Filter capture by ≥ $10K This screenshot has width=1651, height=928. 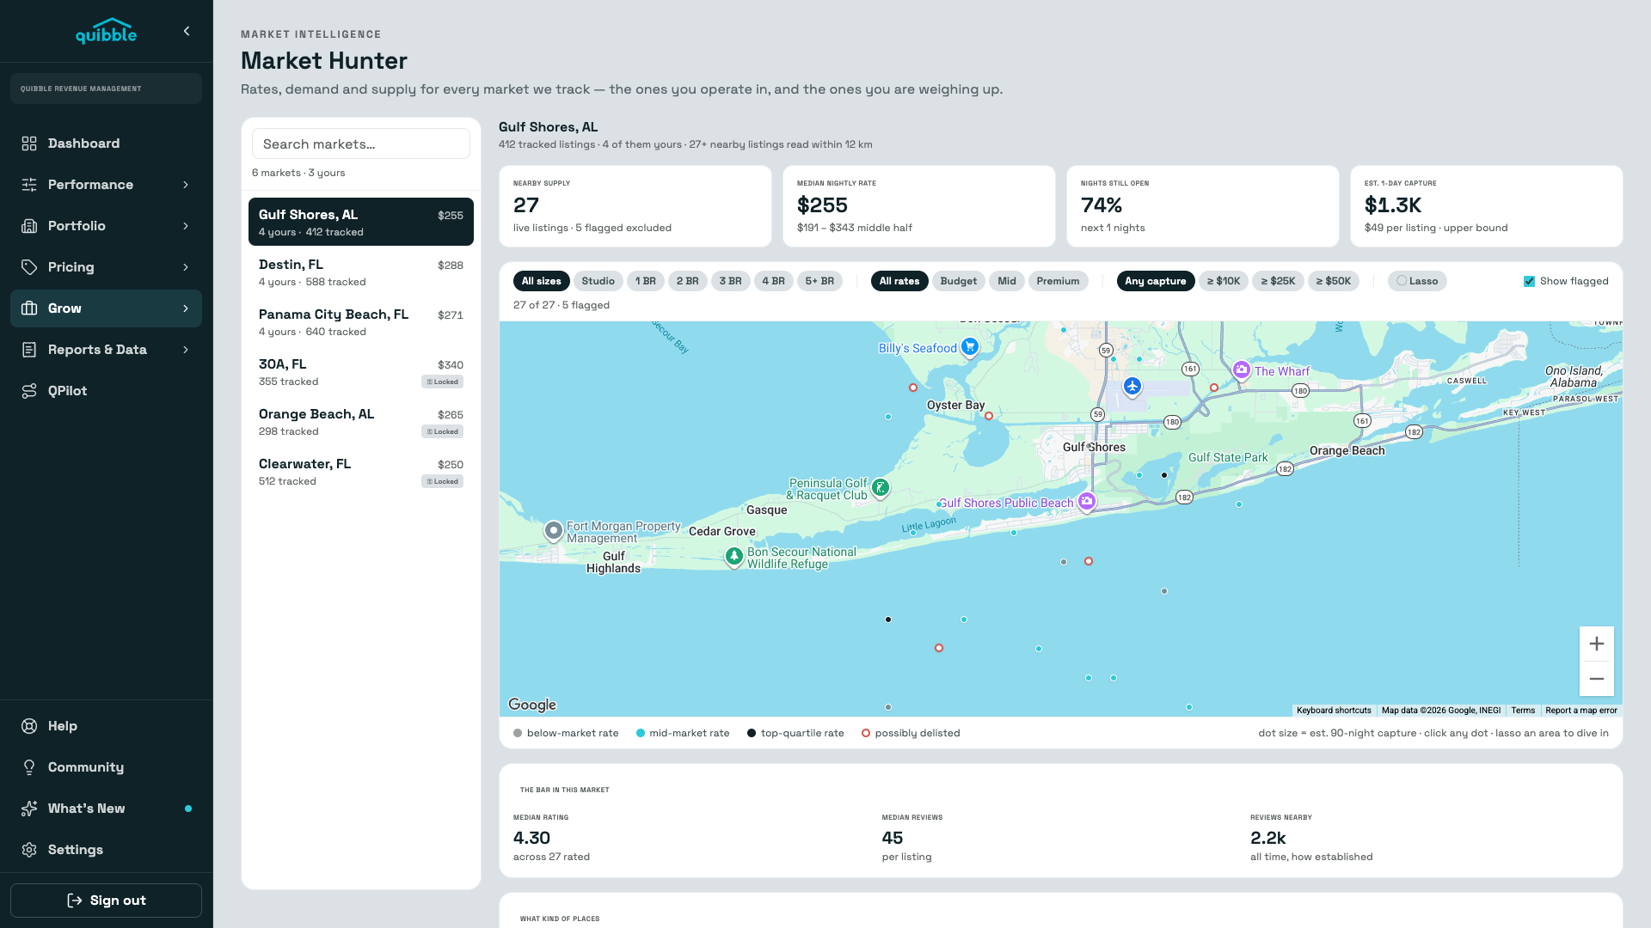(x=1224, y=281)
